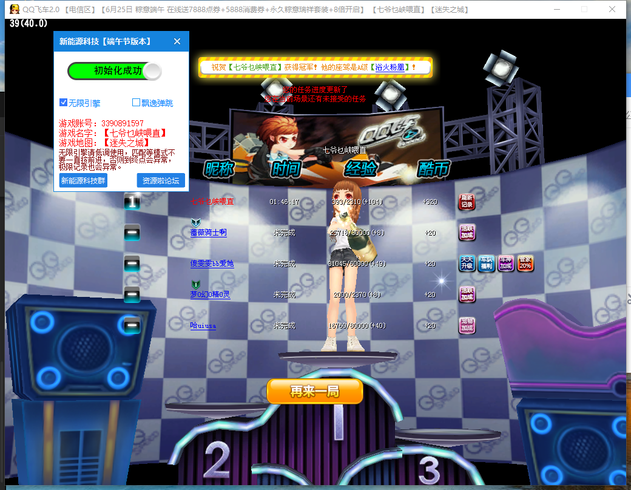Click the 刷新记录 badge in the first-place row
This screenshot has width=631, height=490.
coord(467,202)
